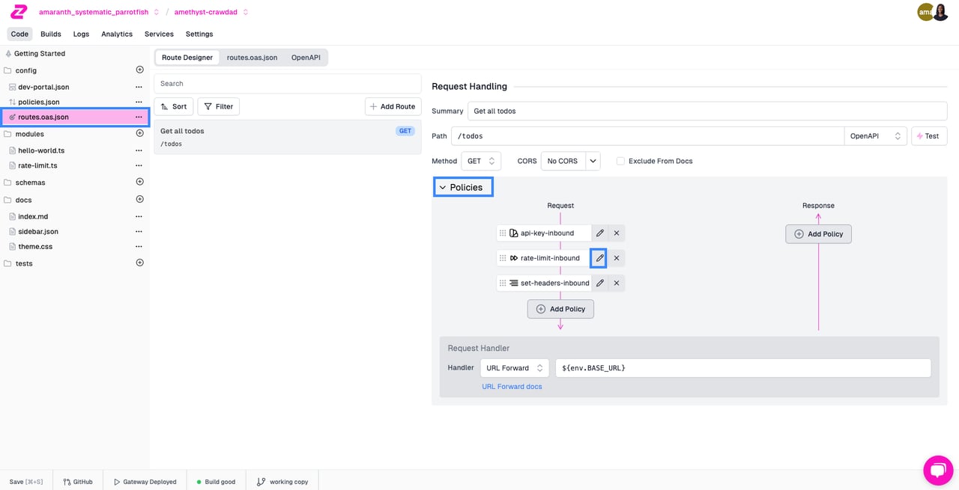Grab the set-headers-inbound drag handle
This screenshot has height=490, width=959.
tap(503, 283)
